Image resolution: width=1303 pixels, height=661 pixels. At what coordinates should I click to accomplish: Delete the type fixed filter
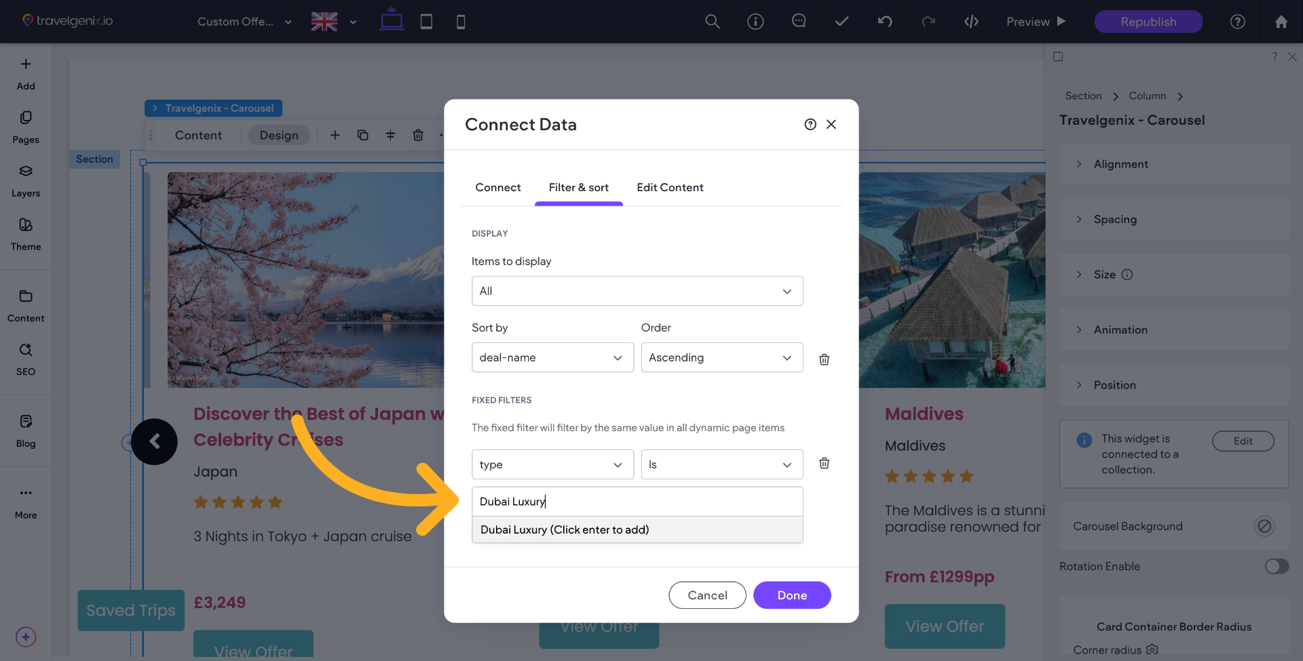click(x=824, y=464)
